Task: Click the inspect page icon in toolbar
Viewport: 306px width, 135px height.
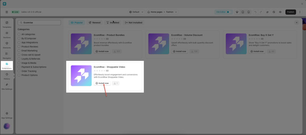Action: [274, 12]
